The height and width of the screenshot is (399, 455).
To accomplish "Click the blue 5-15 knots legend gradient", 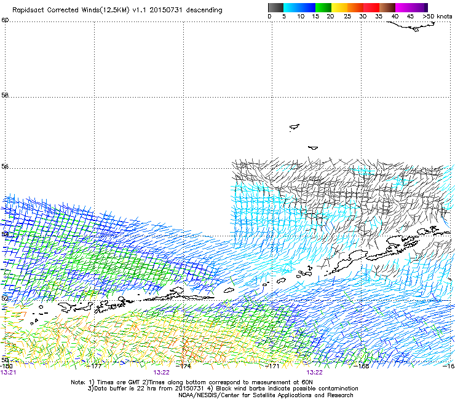I will click(x=299, y=7).
